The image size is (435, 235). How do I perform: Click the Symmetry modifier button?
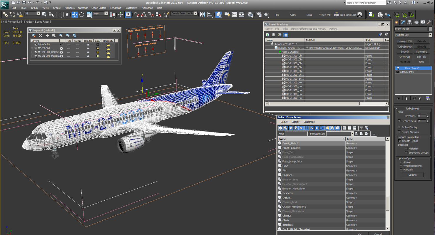tap(421, 51)
